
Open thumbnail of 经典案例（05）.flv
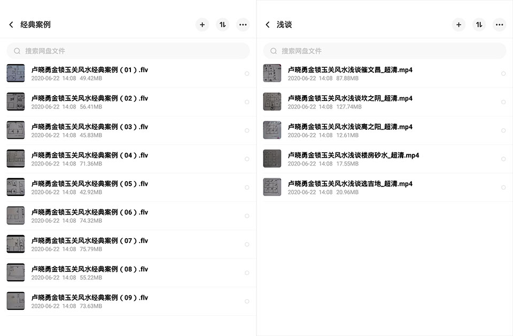tap(15, 187)
